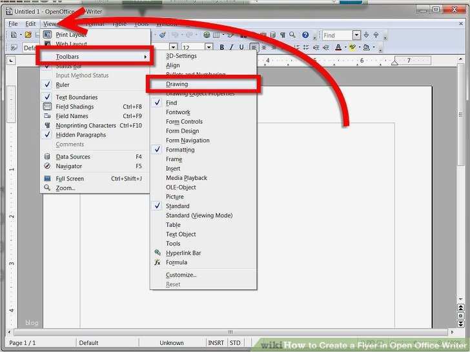470x352 pixels.
Task: Uncheck the Standard toolbar entry
Action: coord(203,206)
